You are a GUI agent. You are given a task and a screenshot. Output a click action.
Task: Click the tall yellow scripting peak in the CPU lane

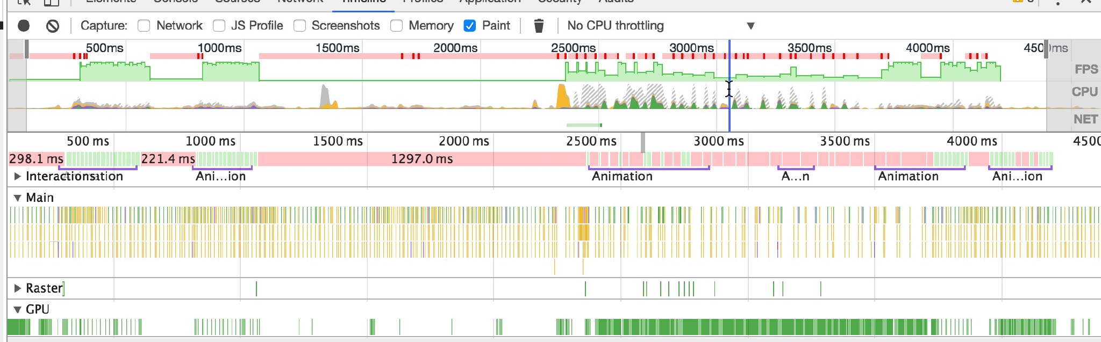pyautogui.click(x=562, y=97)
